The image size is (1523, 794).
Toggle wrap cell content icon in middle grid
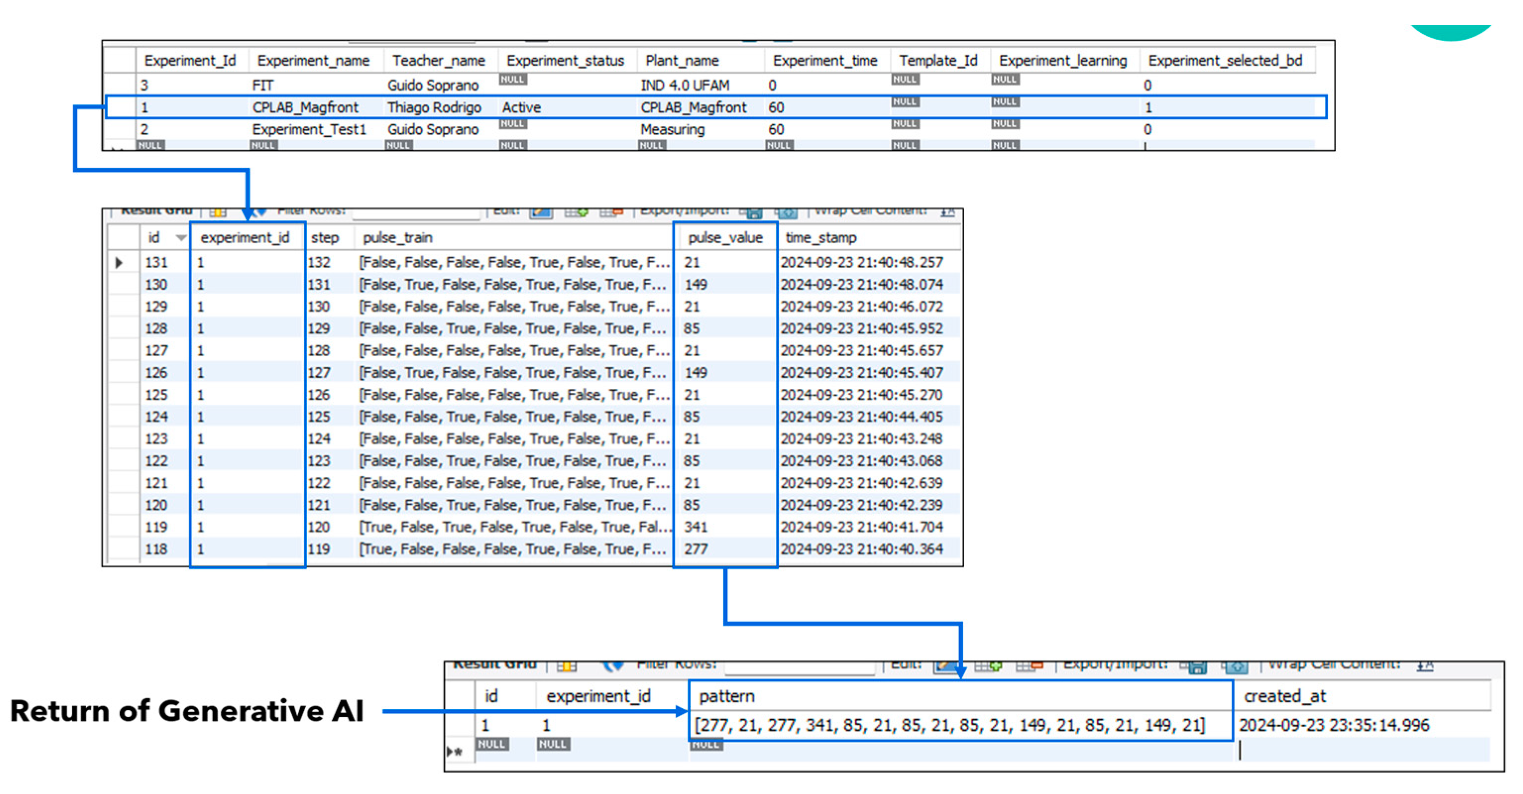coord(948,212)
